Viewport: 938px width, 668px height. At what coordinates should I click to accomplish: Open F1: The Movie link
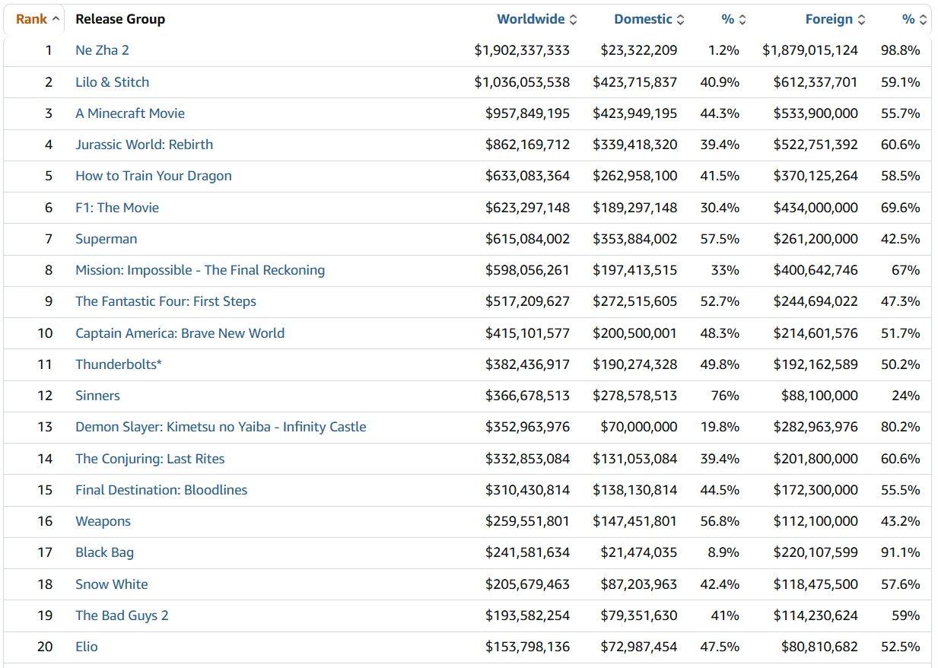(x=117, y=207)
